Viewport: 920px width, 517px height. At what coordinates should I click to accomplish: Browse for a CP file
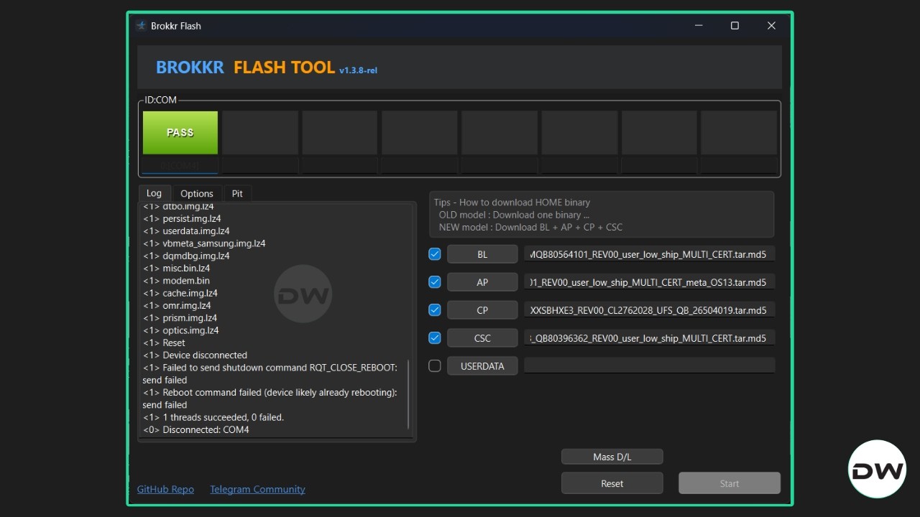482,310
